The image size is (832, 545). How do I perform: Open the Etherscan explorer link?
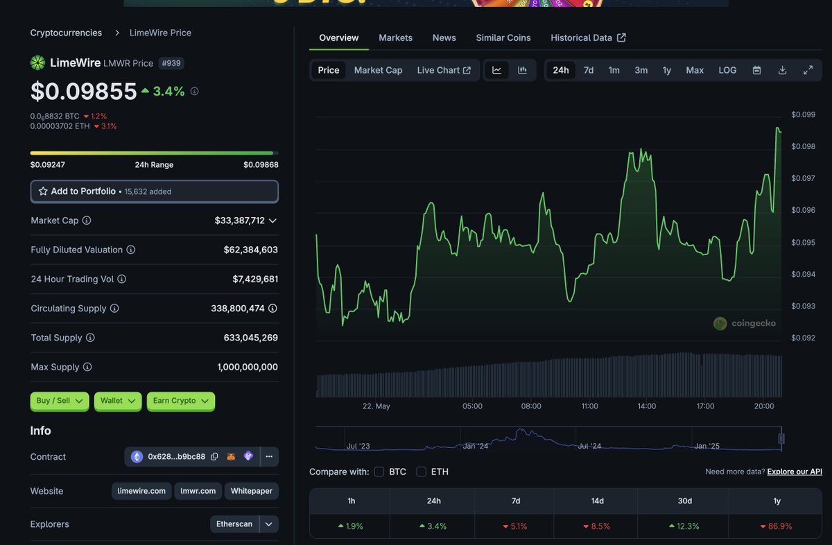234,524
